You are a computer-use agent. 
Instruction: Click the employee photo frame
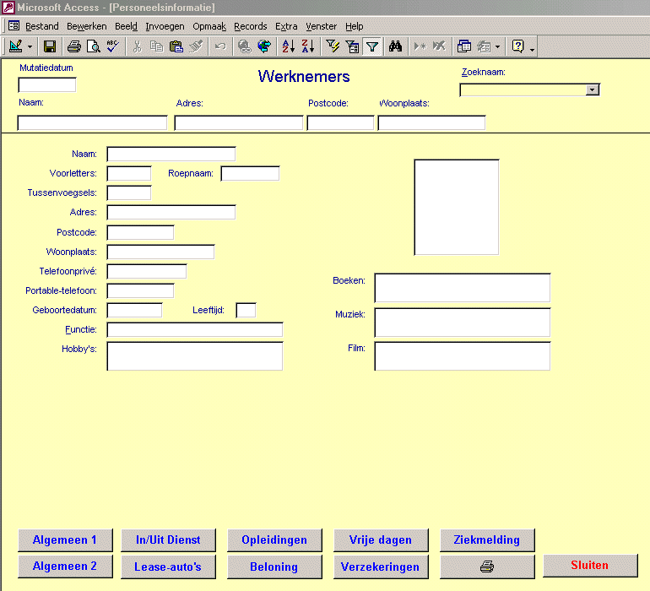pos(457,208)
